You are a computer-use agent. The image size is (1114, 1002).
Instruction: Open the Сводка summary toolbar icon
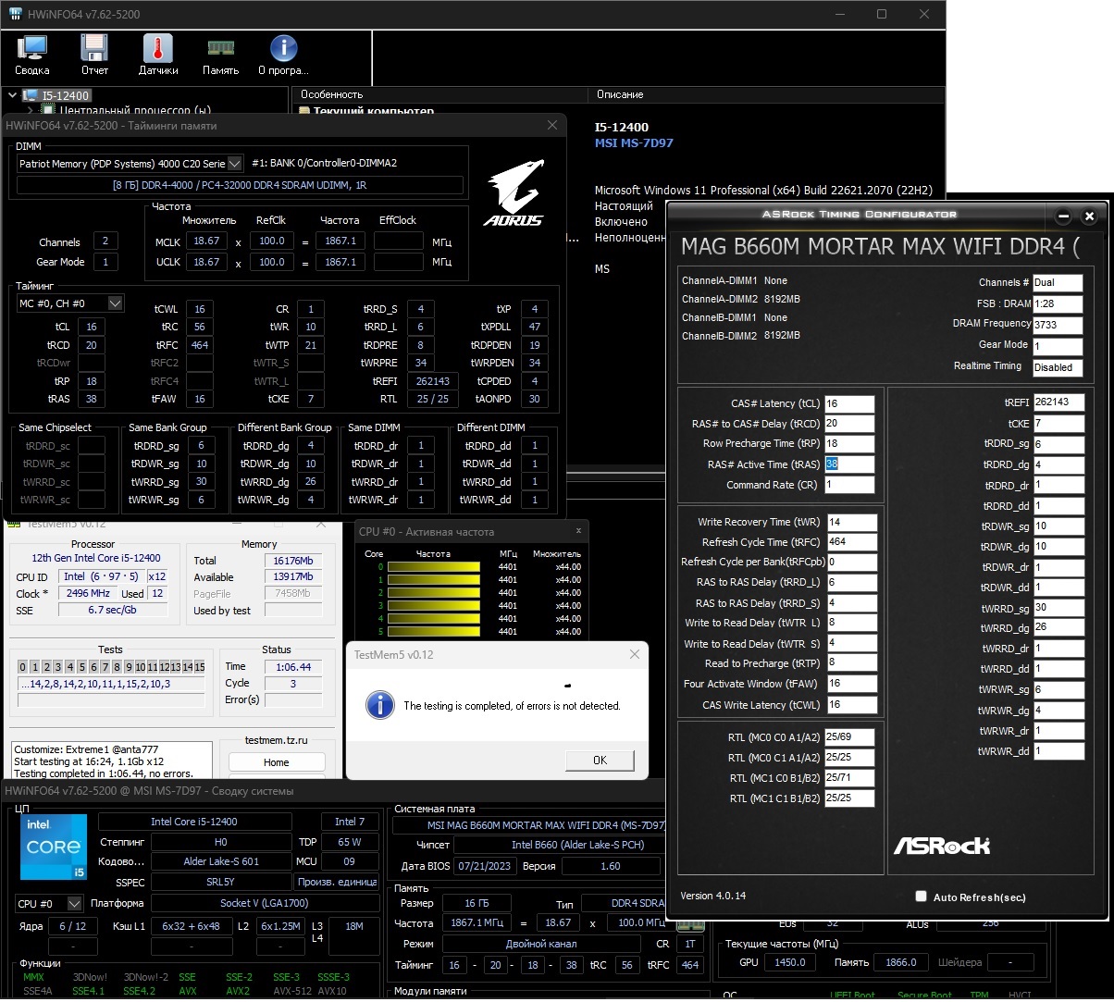click(32, 55)
